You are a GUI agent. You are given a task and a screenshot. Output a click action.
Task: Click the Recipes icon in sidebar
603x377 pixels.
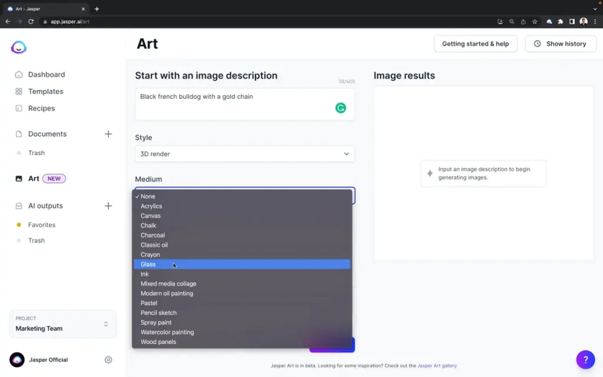tap(19, 108)
